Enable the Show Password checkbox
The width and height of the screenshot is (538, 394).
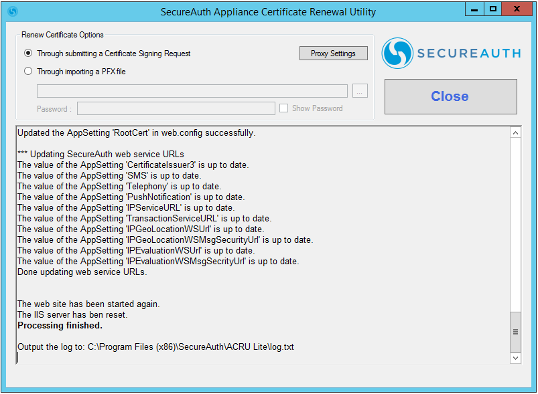284,108
